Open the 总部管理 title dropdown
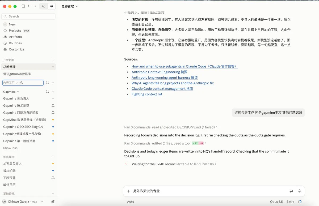This screenshot has width=319, height=206. click(x=70, y=6)
